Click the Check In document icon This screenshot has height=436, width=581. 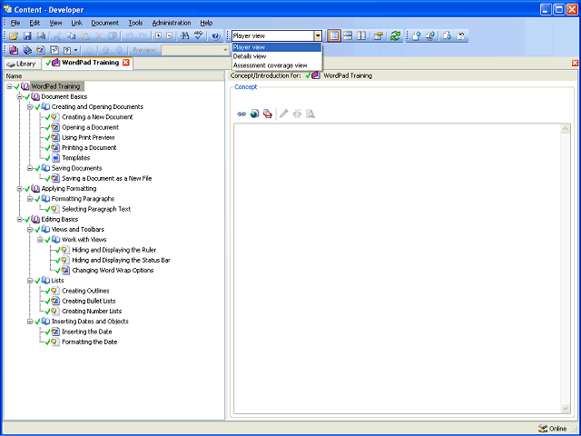[417, 36]
